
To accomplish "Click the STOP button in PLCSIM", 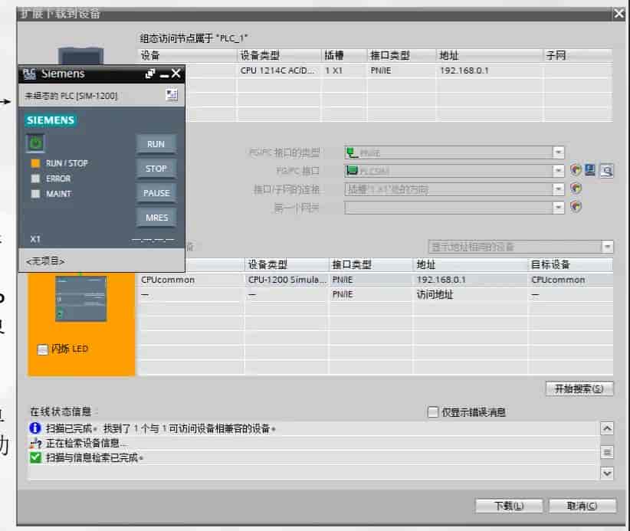I will click(x=156, y=169).
